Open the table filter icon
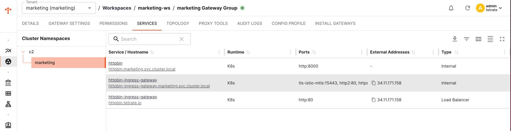 point(467,39)
